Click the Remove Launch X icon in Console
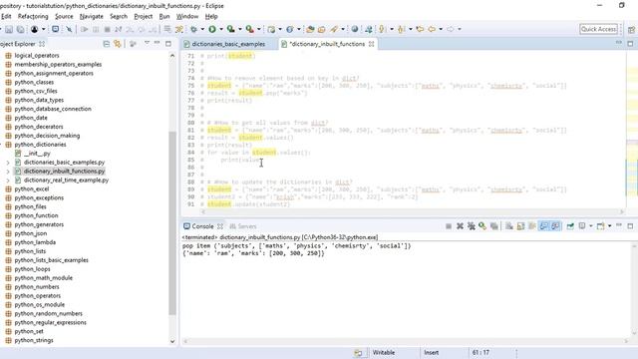638x359 pixels. (460, 226)
